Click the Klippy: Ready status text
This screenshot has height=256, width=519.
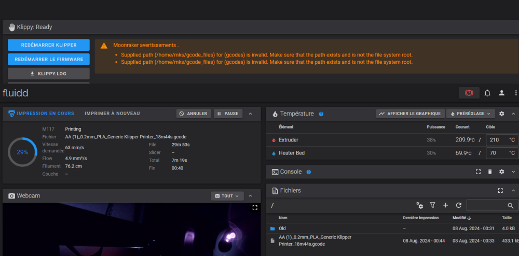click(x=34, y=27)
